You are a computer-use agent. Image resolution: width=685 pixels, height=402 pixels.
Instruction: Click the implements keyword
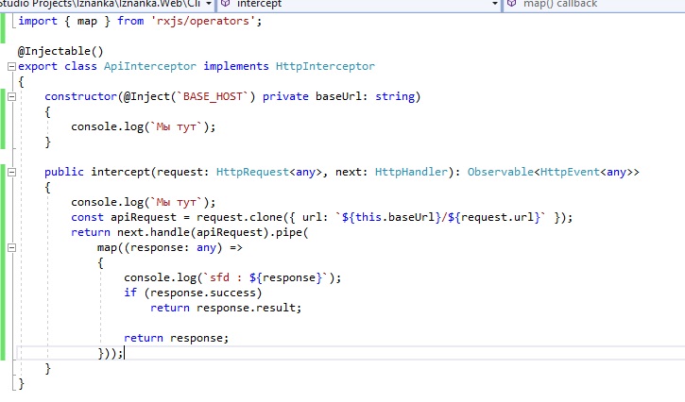(236, 66)
